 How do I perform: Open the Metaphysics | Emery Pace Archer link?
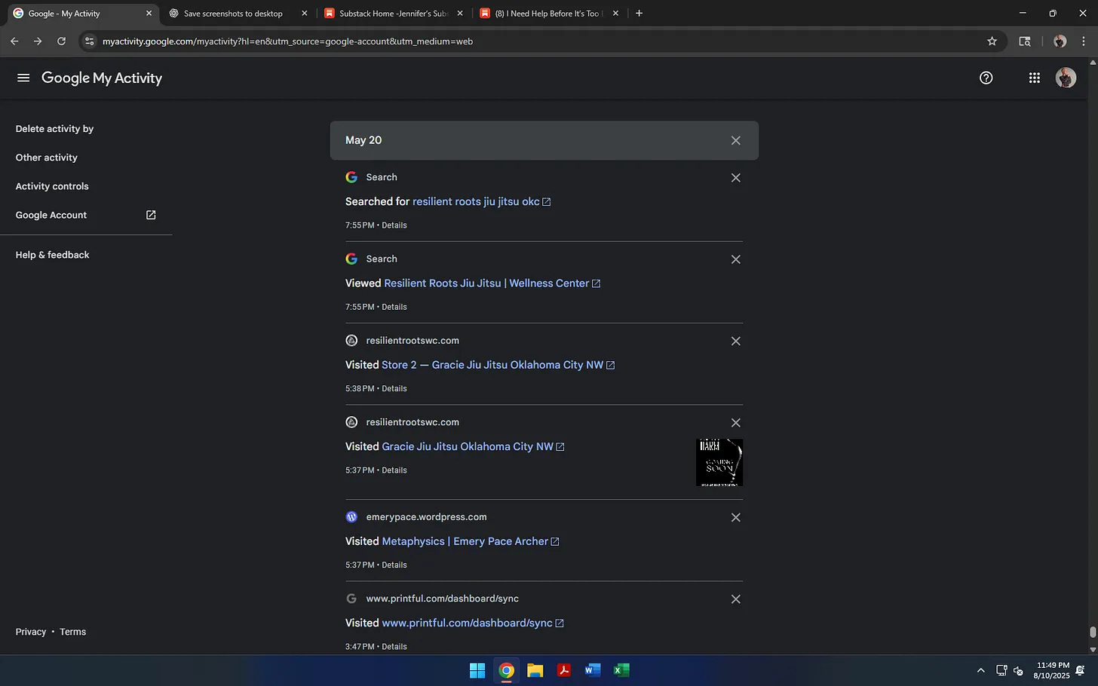click(465, 541)
